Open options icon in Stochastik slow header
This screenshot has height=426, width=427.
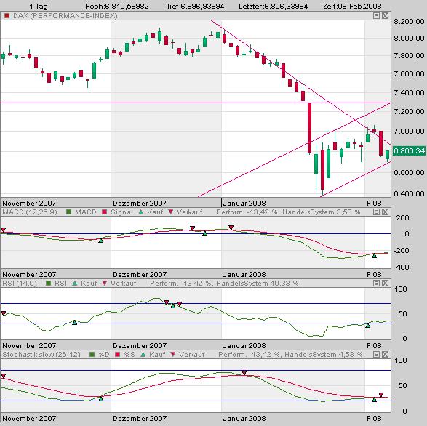376,355
